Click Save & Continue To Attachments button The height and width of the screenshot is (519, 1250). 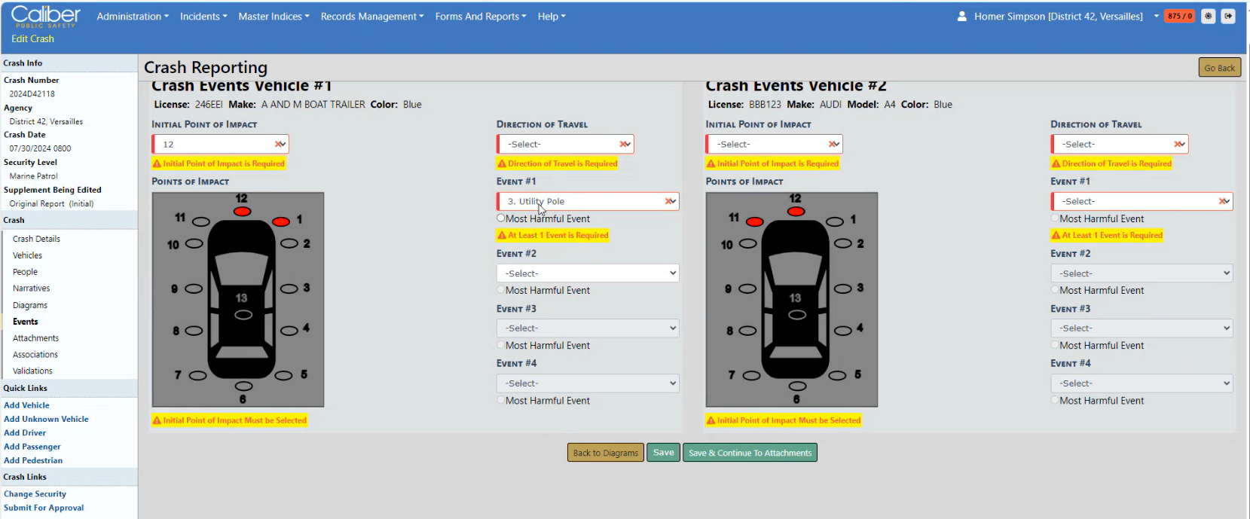pos(749,453)
